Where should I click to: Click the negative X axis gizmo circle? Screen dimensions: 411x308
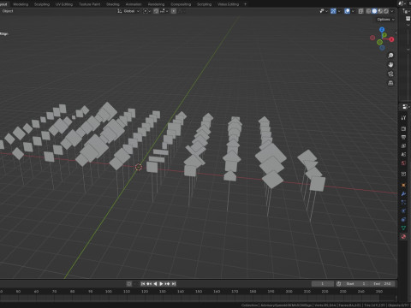(x=372, y=38)
